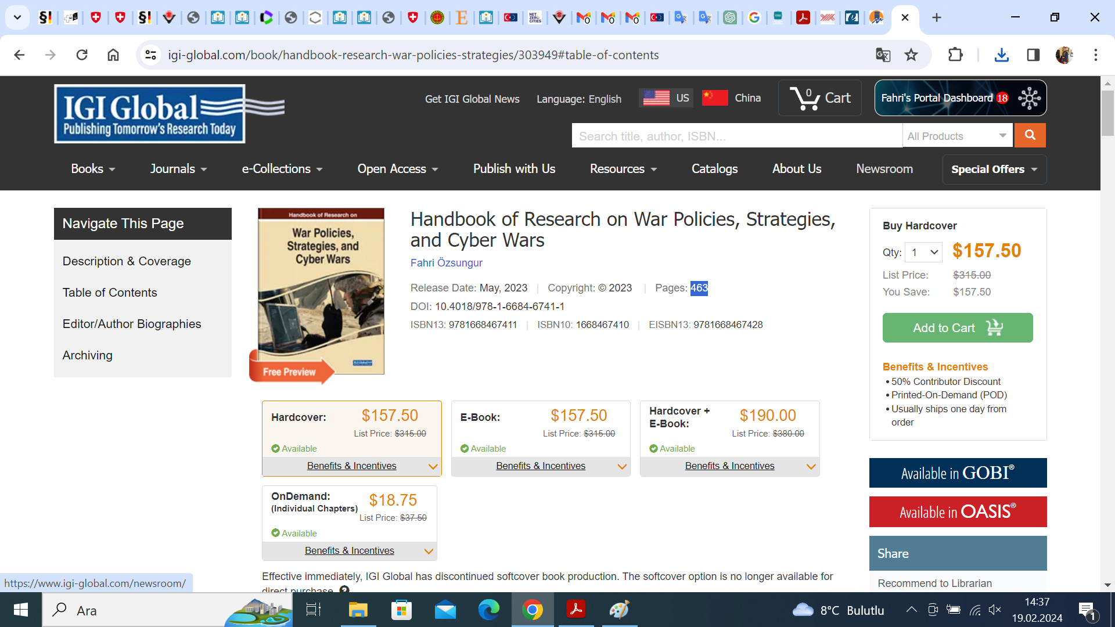Screen dimensions: 1115x627
Task: Open Chrome profile avatar
Action: [1064, 55]
